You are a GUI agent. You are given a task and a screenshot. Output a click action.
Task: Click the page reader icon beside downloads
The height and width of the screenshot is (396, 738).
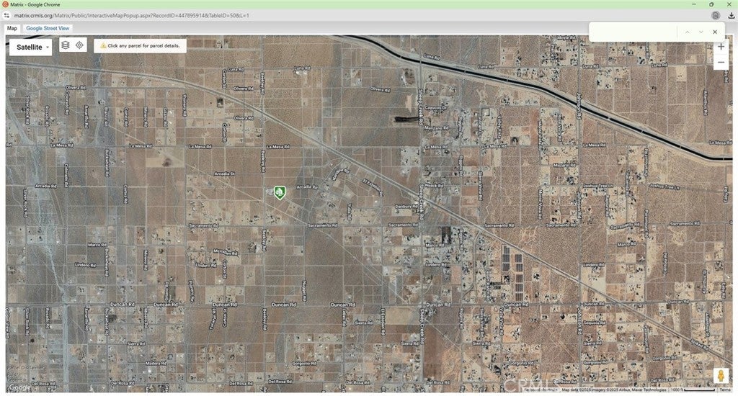point(715,15)
